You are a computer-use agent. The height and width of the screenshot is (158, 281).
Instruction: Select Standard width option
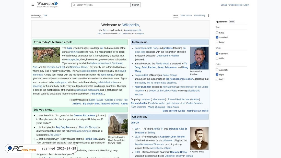click(x=217, y=54)
